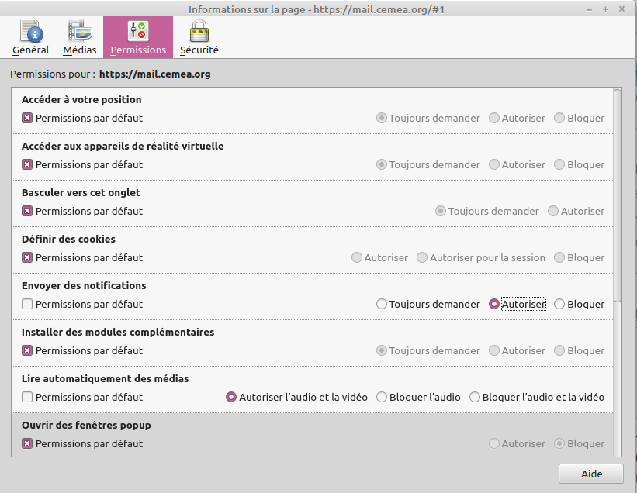Choose Bloquer l'audio for media autoplay
The height and width of the screenshot is (493, 637).
point(382,398)
